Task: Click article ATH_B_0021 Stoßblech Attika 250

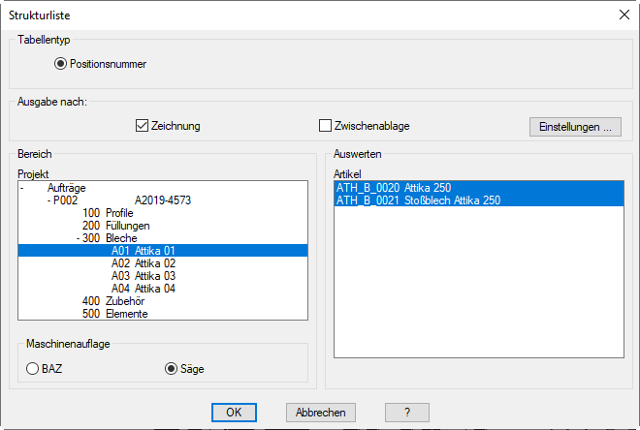Action: coord(417,200)
